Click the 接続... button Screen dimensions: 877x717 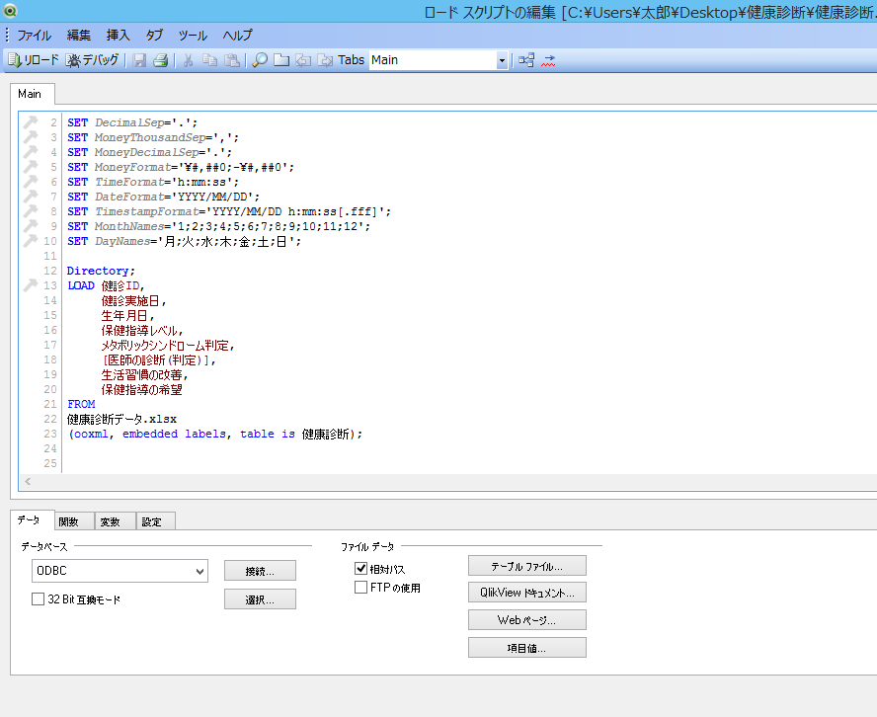tap(260, 571)
